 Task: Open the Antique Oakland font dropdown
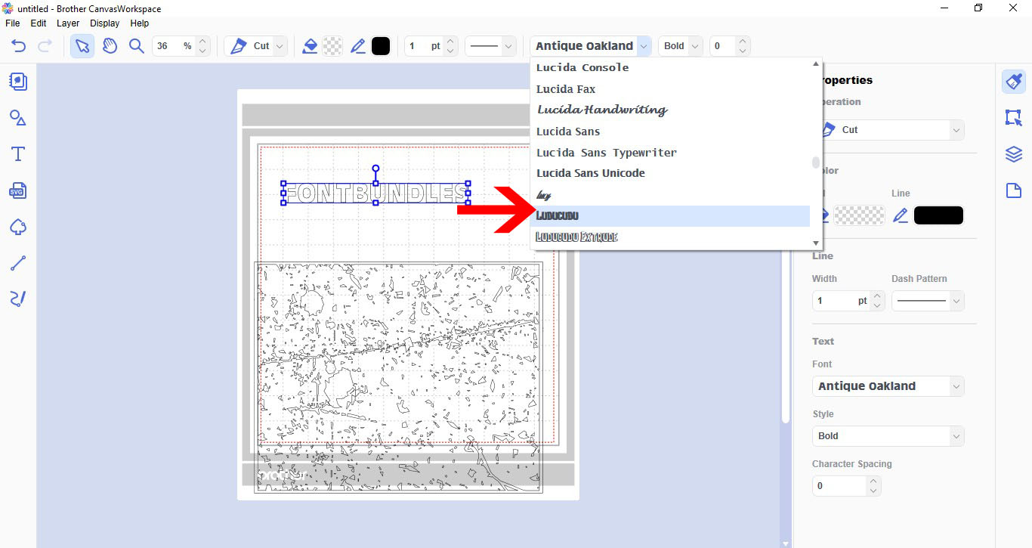pos(644,45)
